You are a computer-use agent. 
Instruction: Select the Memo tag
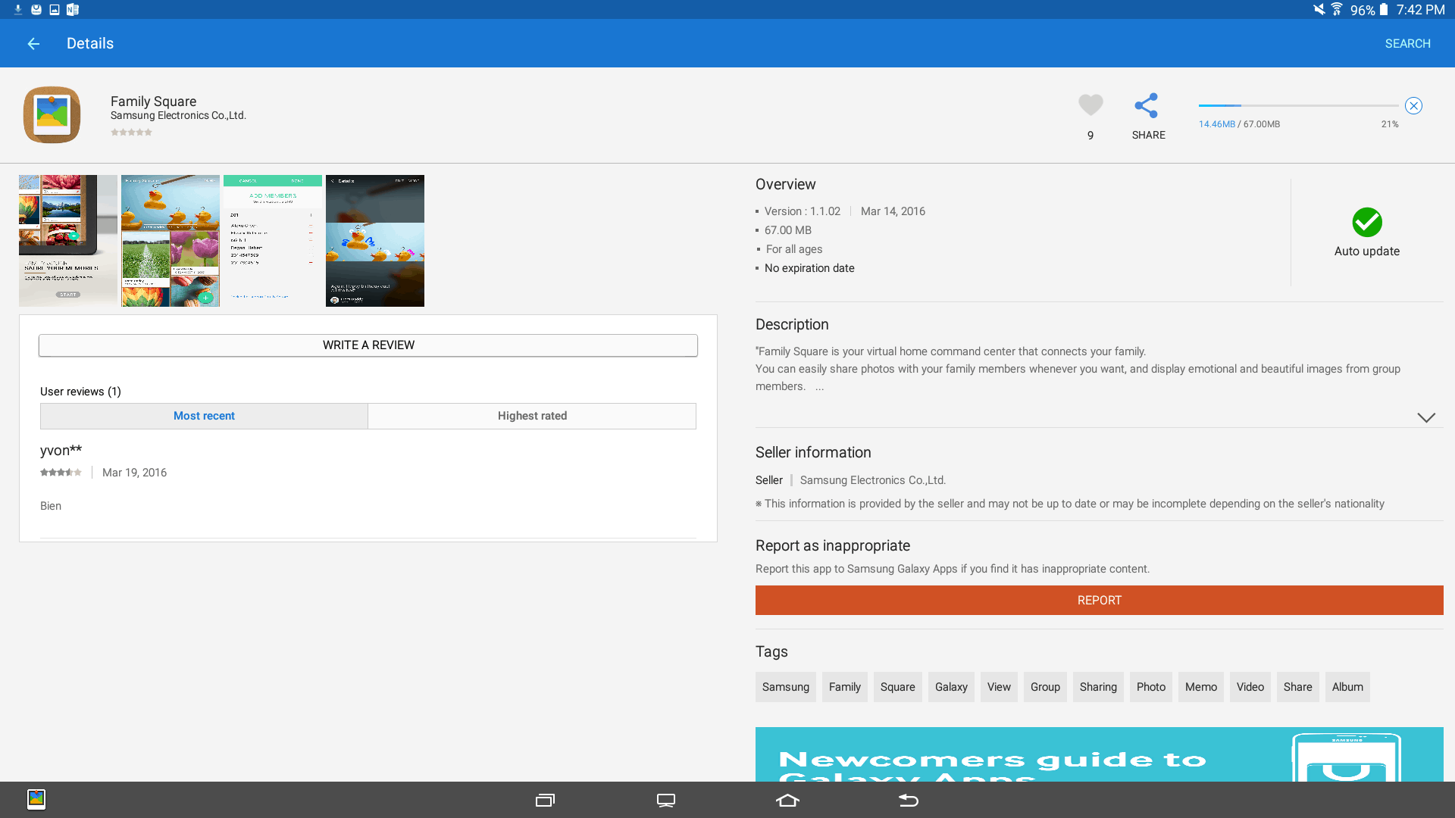[1201, 687]
